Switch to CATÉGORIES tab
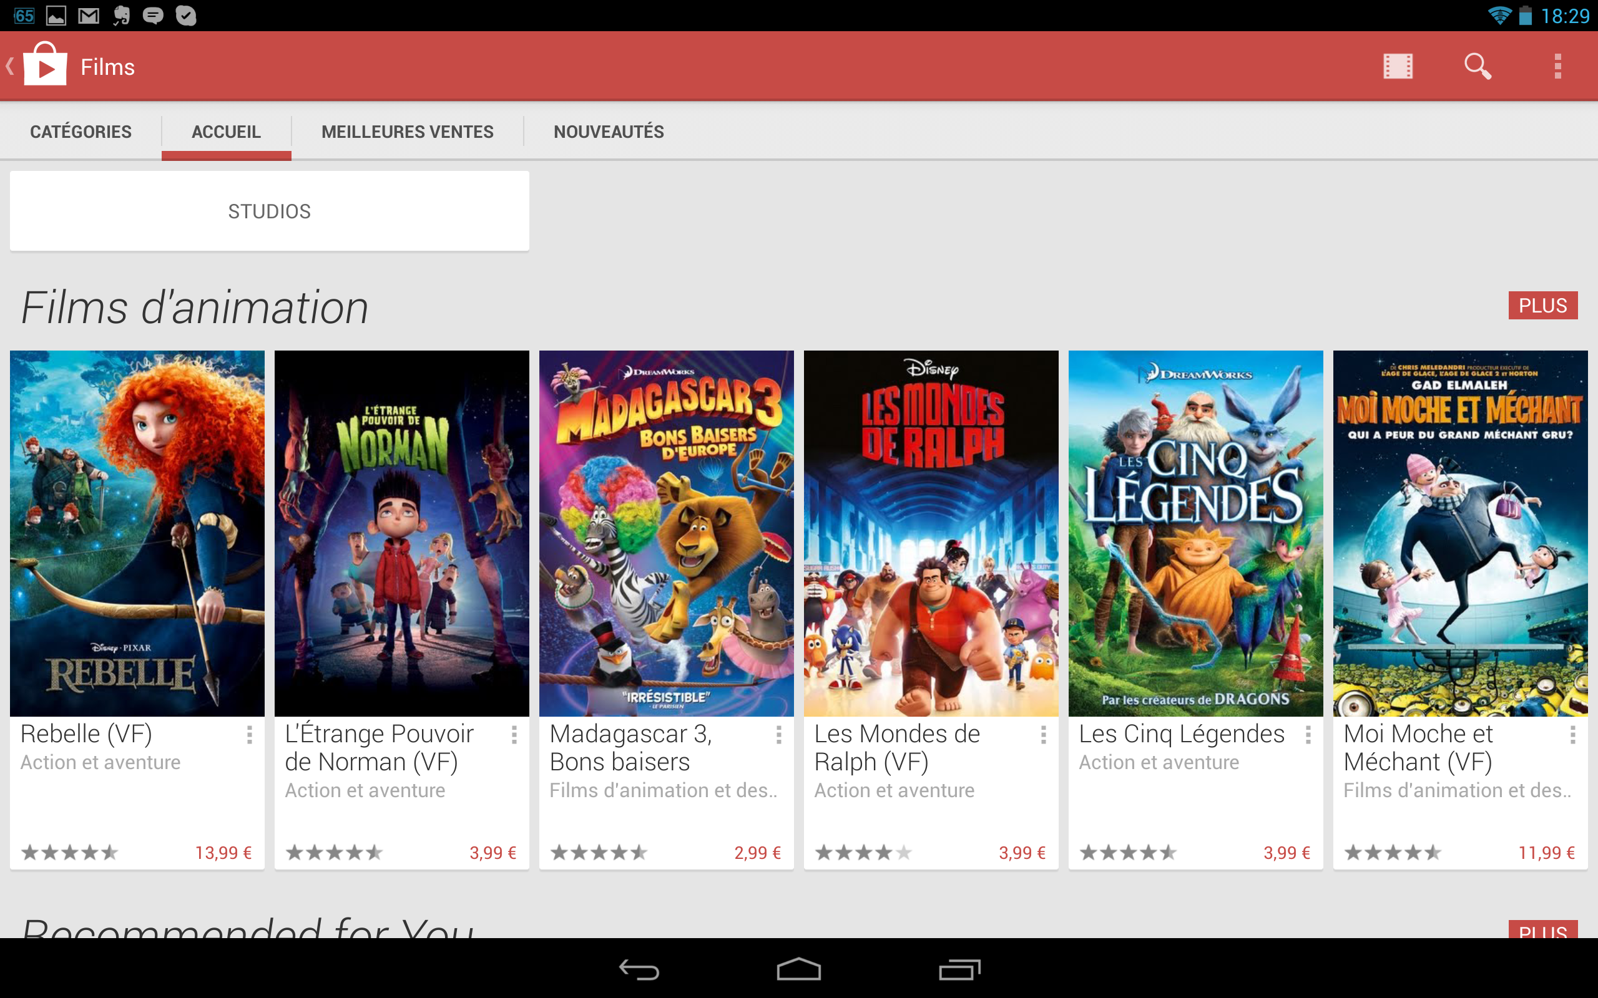This screenshot has width=1598, height=998. pyautogui.click(x=81, y=132)
